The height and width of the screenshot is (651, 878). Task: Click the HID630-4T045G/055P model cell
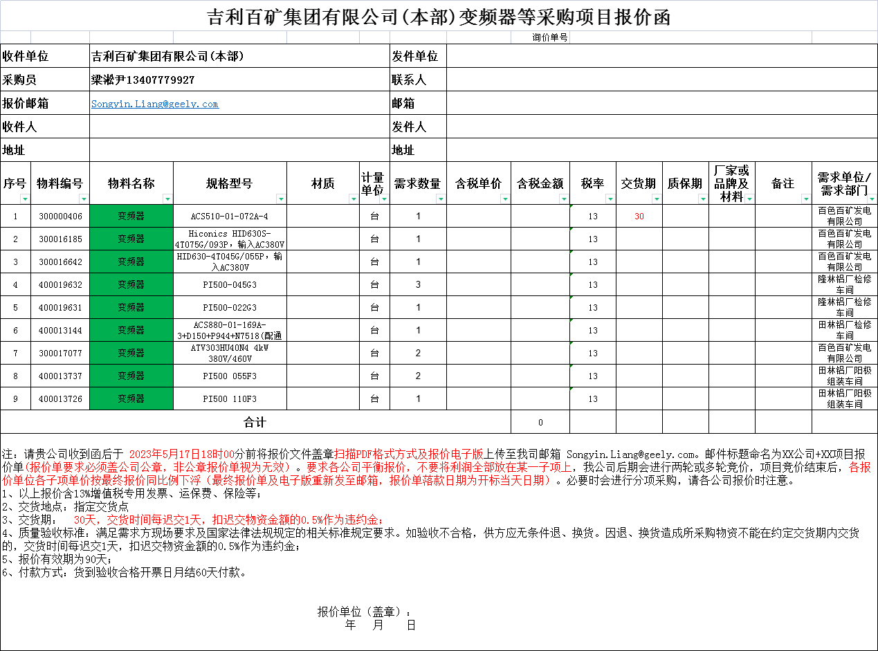(x=230, y=262)
